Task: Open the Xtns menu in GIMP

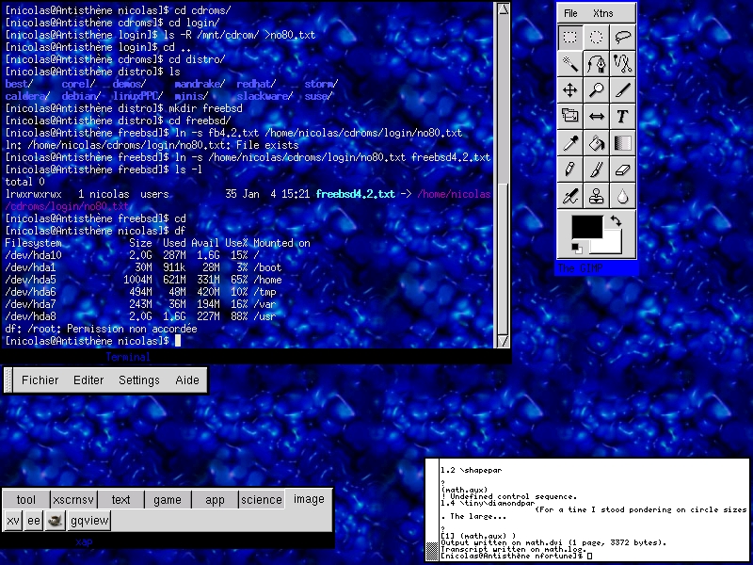Action: pyautogui.click(x=602, y=14)
